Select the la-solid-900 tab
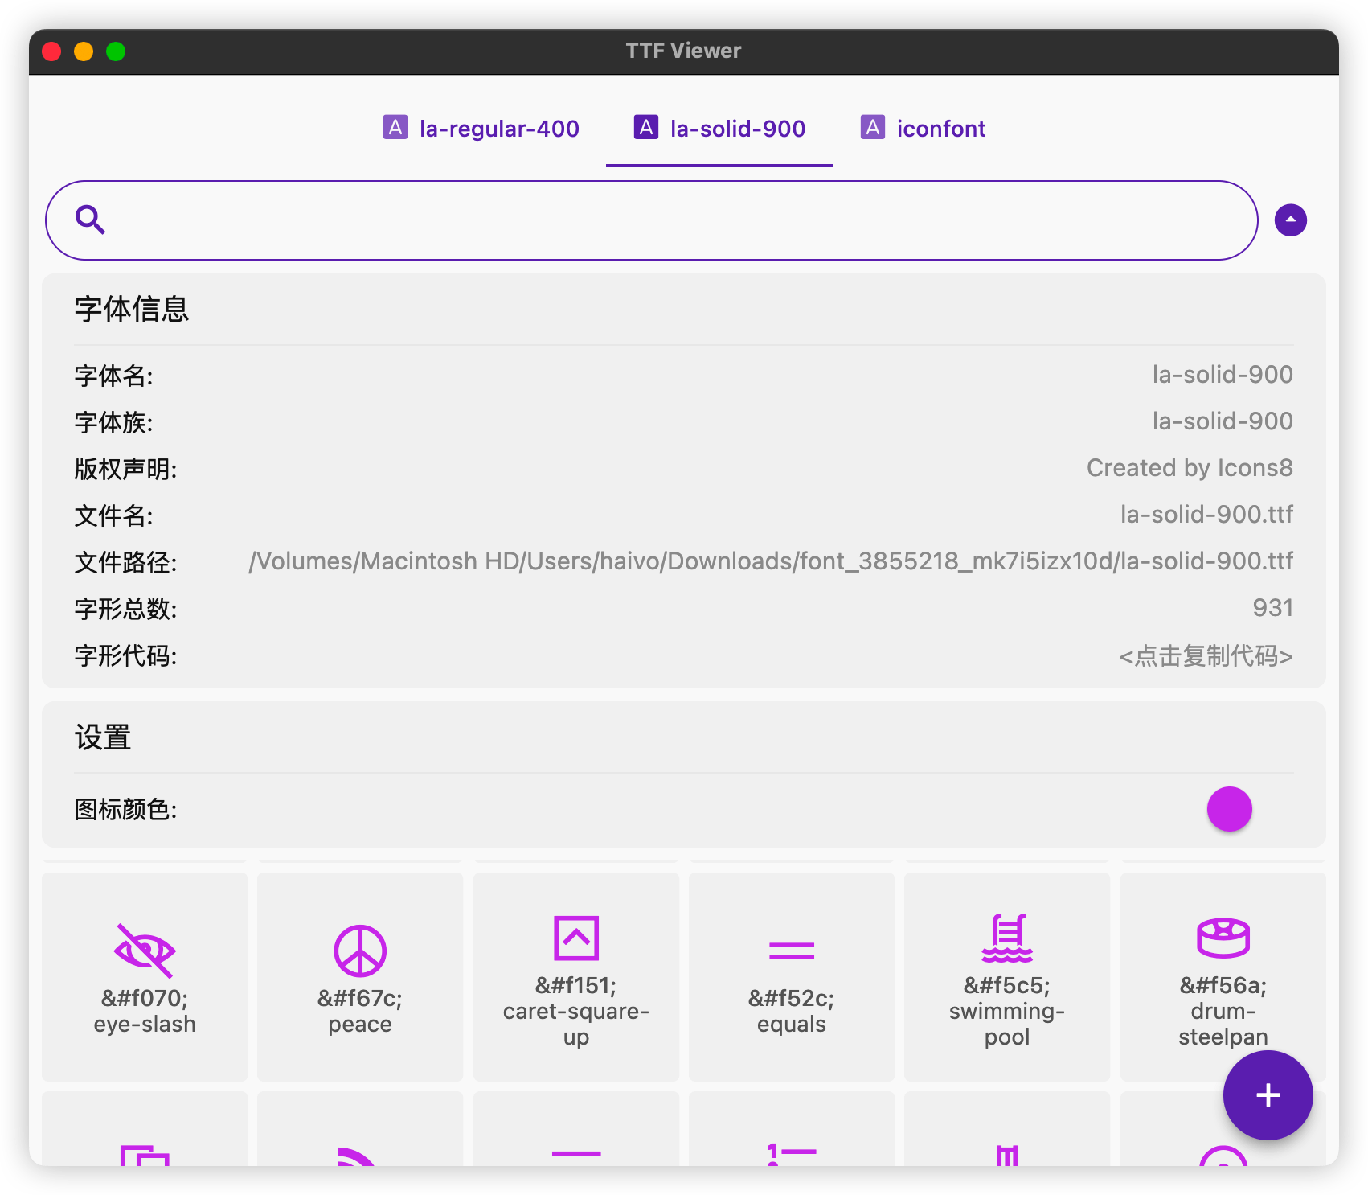 tap(719, 129)
